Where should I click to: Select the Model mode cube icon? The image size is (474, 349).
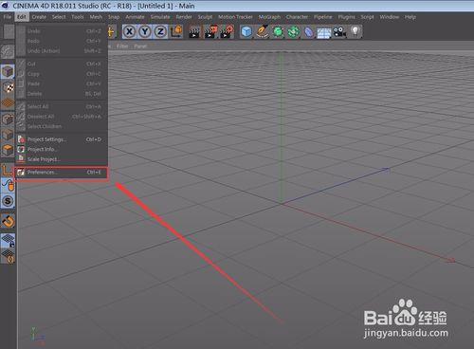(8, 72)
